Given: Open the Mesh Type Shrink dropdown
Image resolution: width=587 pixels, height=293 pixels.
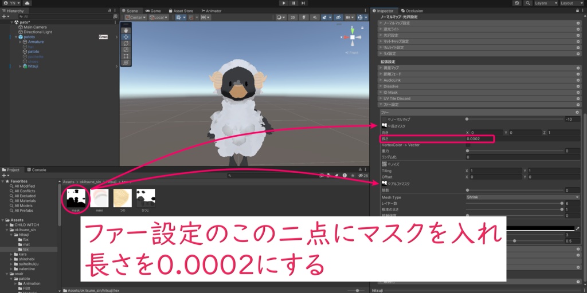Looking at the screenshot, I should 523,197.
